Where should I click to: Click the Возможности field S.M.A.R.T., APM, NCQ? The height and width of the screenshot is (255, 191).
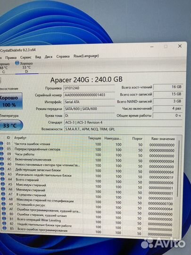click(x=123, y=129)
